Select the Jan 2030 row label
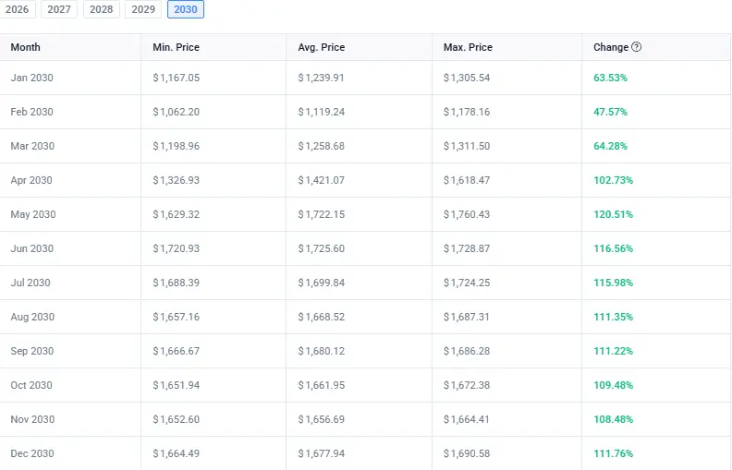This screenshot has width=732, height=470. 31,78
